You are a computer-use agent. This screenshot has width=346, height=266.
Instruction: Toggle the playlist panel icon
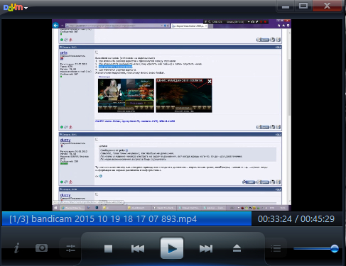276,248
